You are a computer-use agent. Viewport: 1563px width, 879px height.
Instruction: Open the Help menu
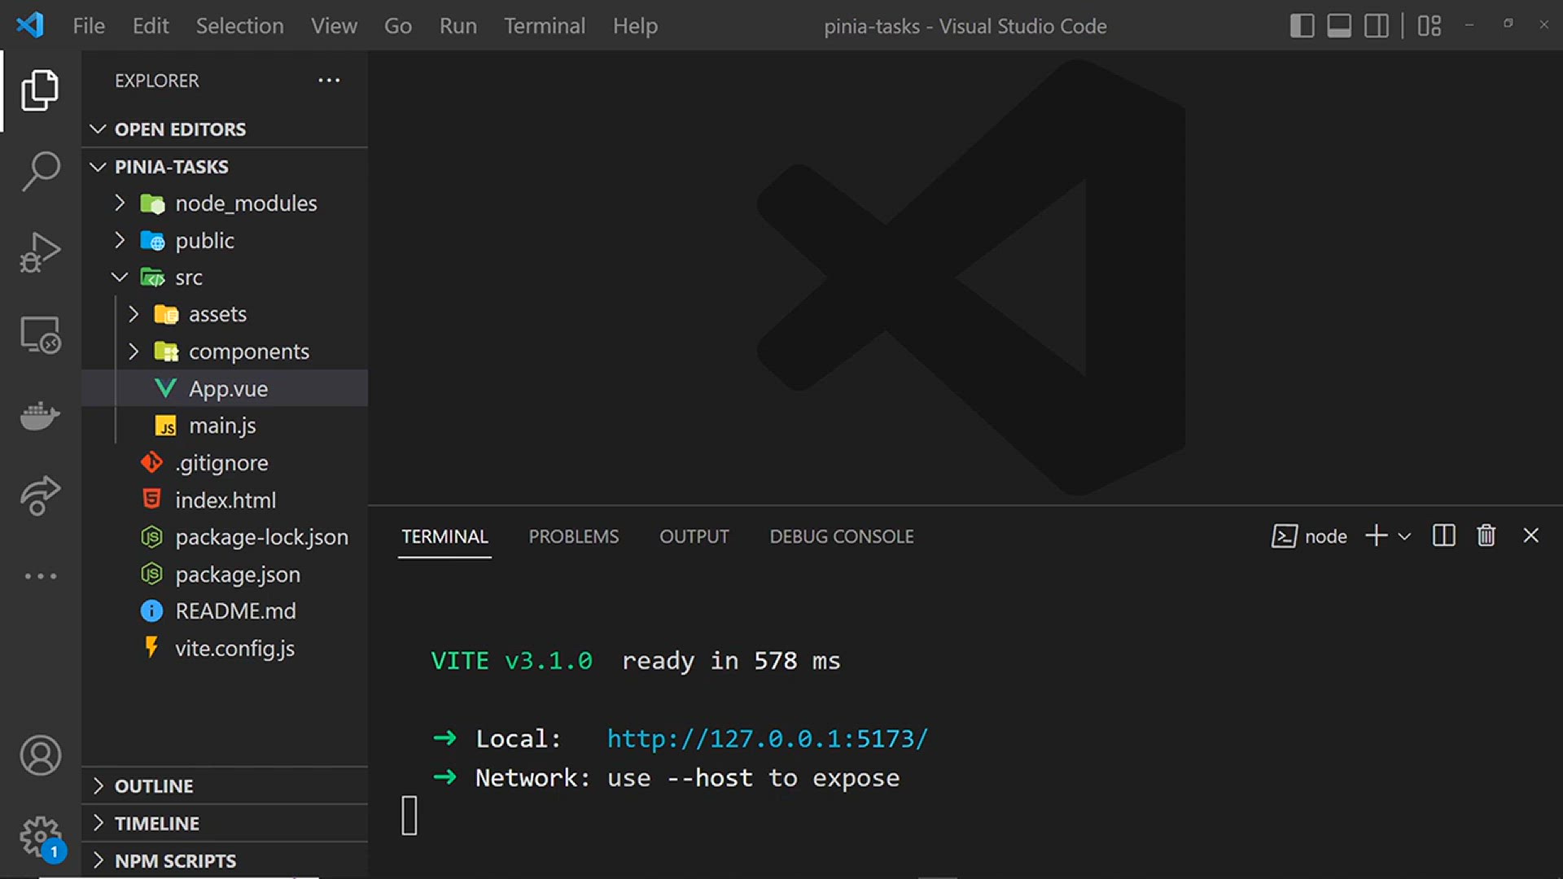pos(635,26)
